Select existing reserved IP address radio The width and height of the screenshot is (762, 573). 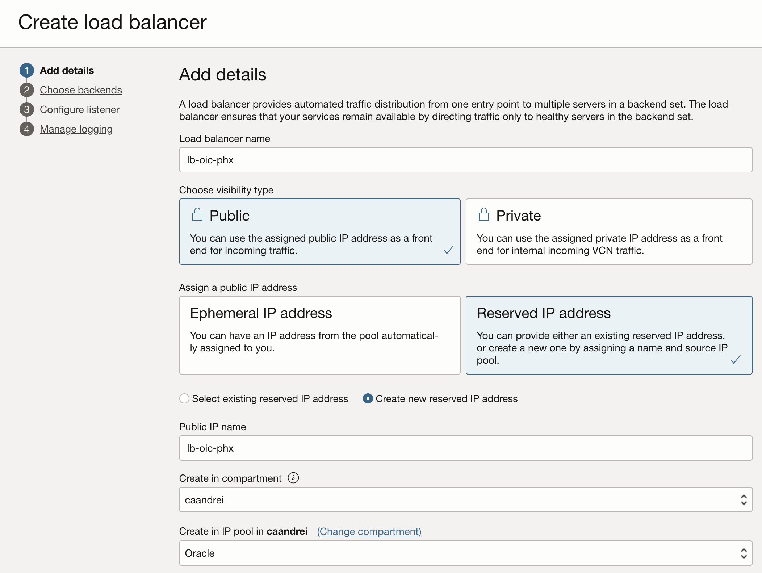coord(184,398)
